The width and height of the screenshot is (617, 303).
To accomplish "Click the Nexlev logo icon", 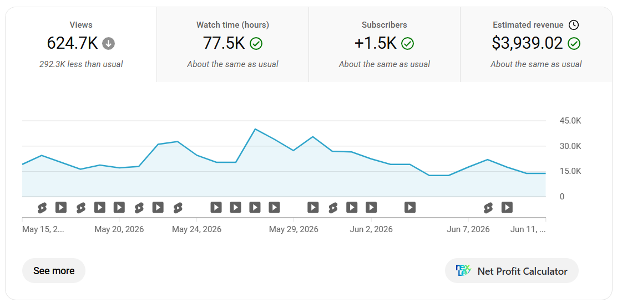I will point(463,271).
